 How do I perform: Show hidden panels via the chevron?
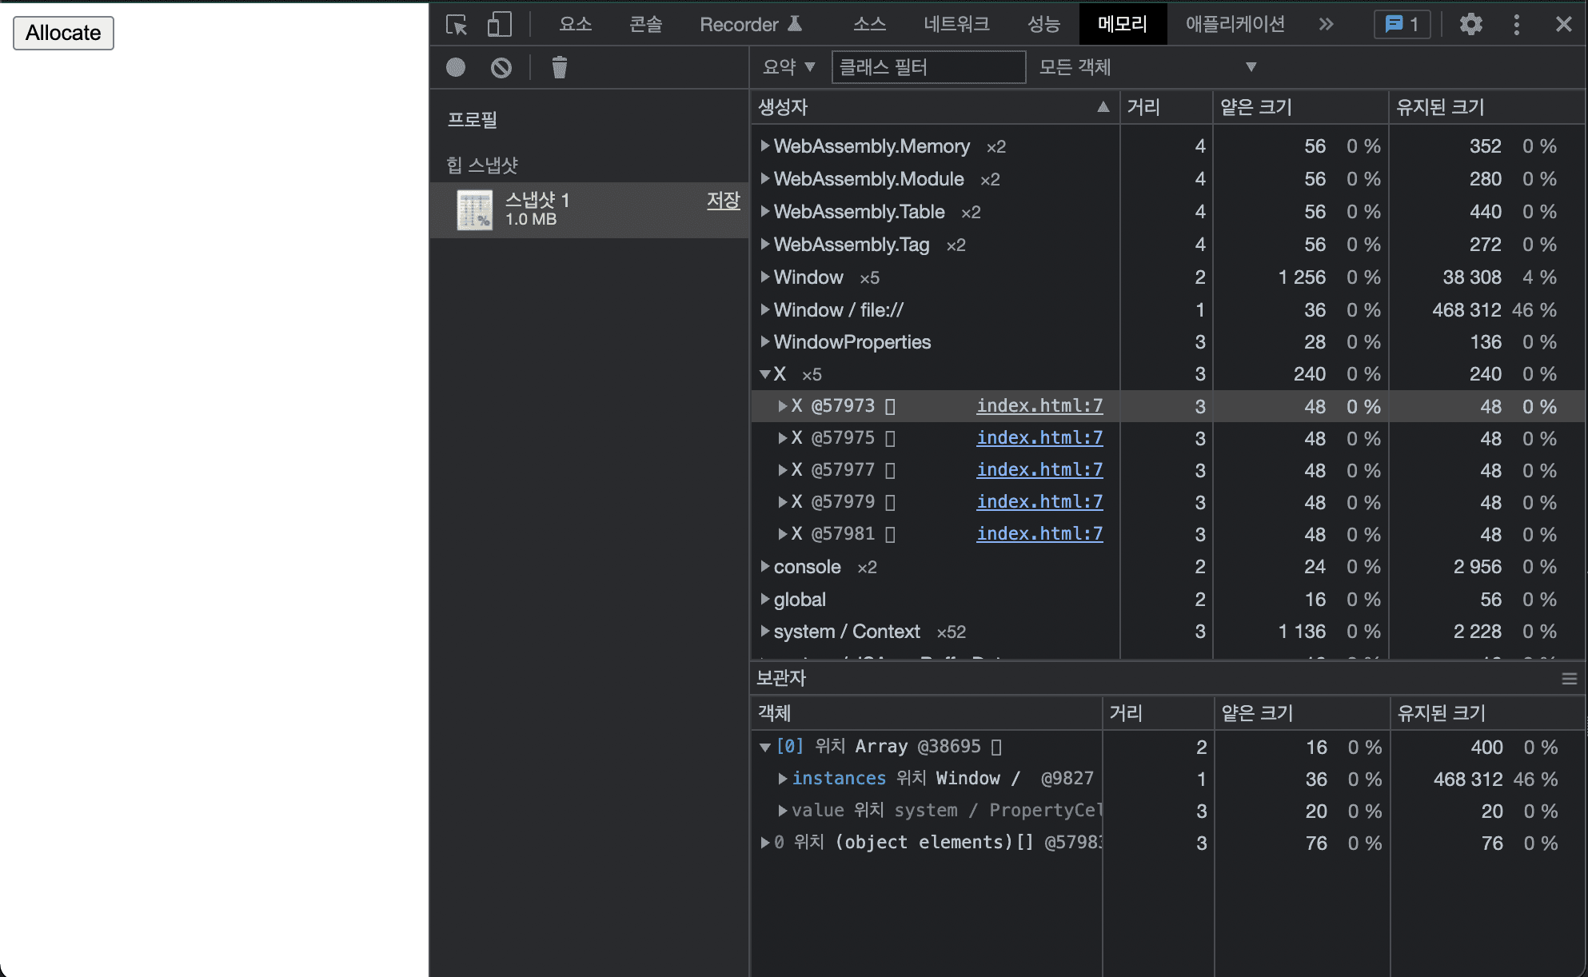click(x=1326, y=24)
